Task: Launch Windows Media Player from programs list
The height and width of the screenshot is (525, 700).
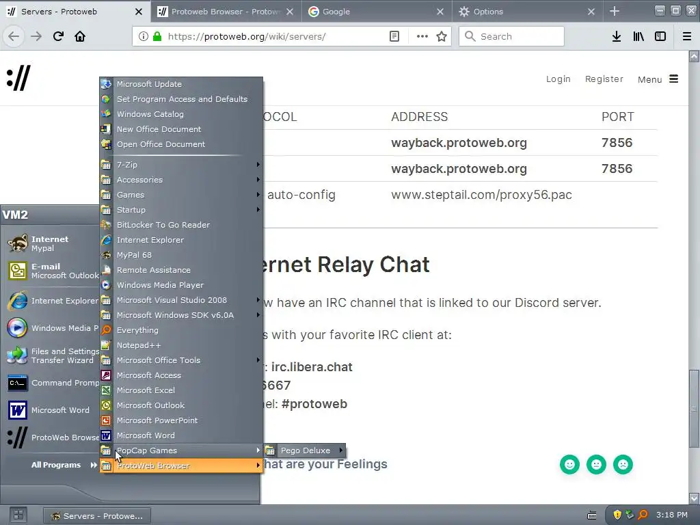Action: click(181, 285)
